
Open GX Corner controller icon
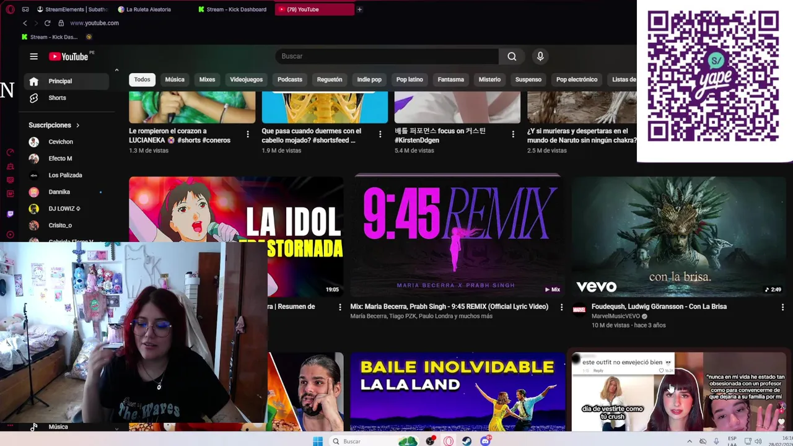coord(25,9)
